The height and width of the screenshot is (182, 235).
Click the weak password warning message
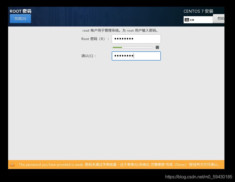pos(120,164)
